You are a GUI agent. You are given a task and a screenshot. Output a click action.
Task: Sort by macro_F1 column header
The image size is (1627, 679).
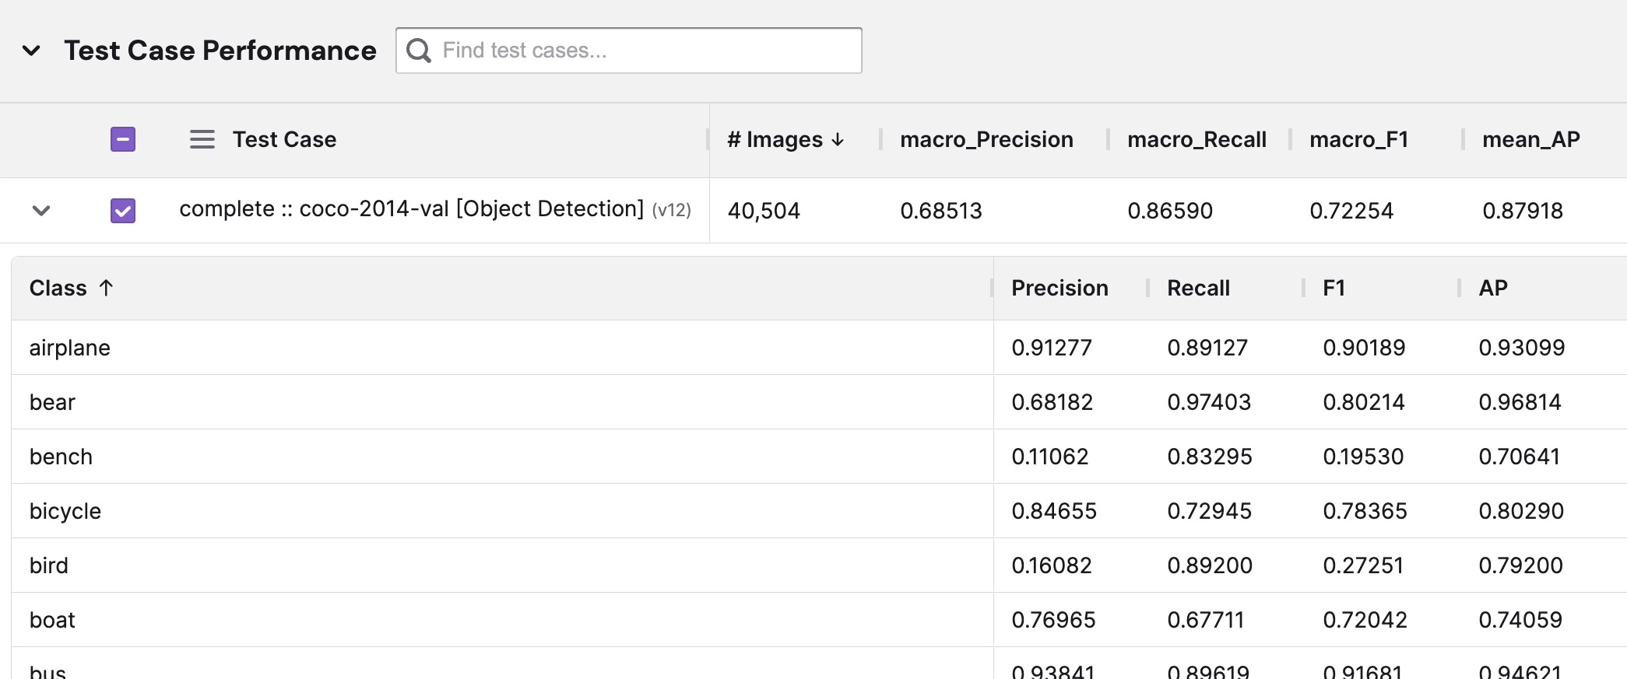[1358, 140]
